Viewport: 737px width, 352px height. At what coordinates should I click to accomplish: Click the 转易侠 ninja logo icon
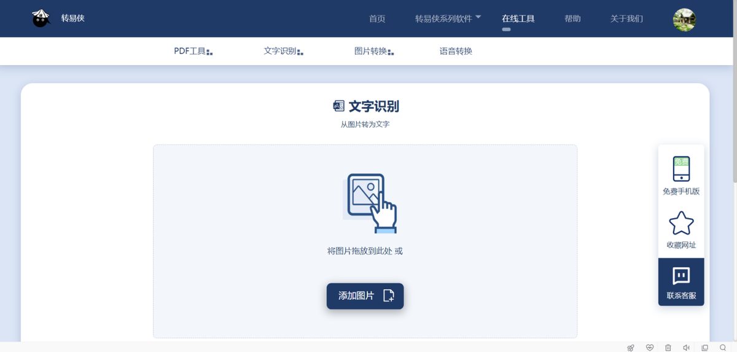41,18
